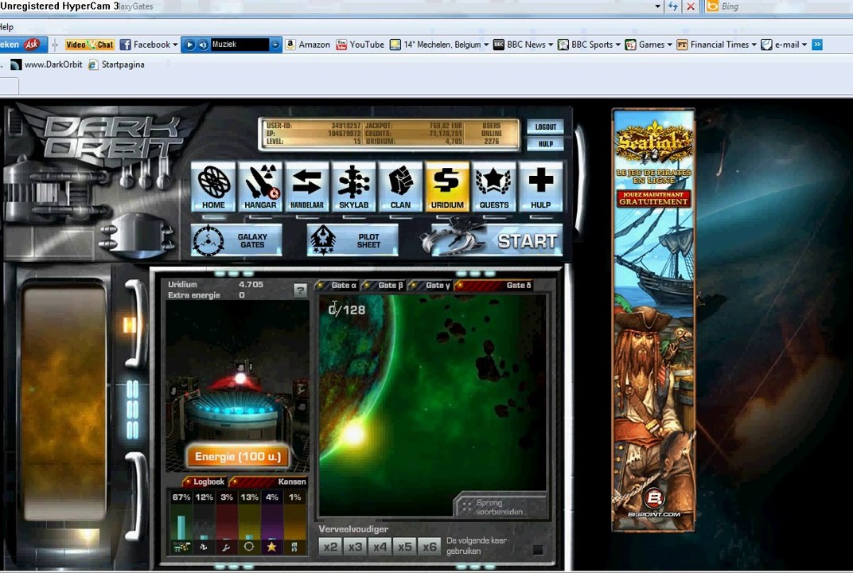Tick the 'De volgende keer gebruiken' checkbox
This screenshot has height=573, width=853.
coord(538,550)
